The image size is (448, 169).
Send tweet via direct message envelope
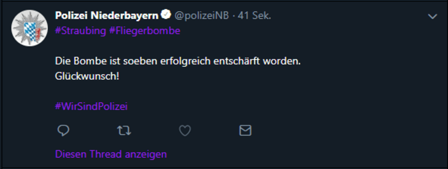pyautogui.click(x=245, y=130)
